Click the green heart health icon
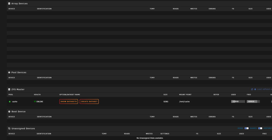The image size is (272, 140). (35, 102)
